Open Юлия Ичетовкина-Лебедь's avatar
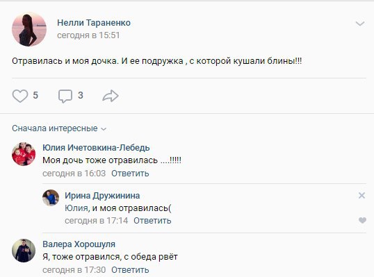Screen dimensions: 374x277 24,154
